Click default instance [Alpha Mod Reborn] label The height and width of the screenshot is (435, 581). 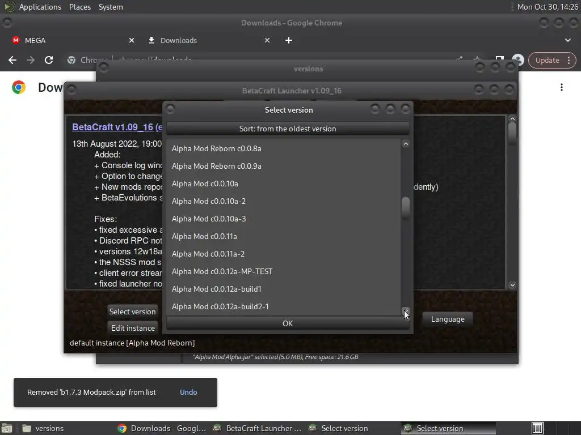[x=132, y=343]
